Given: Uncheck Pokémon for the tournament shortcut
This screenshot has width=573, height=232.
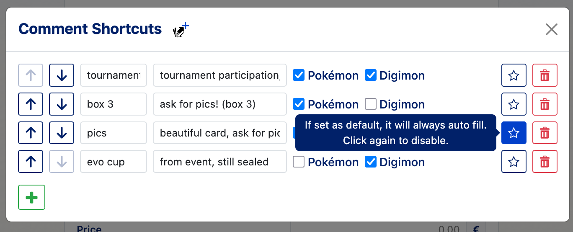Looking at the screenshot, I should 298,75.
